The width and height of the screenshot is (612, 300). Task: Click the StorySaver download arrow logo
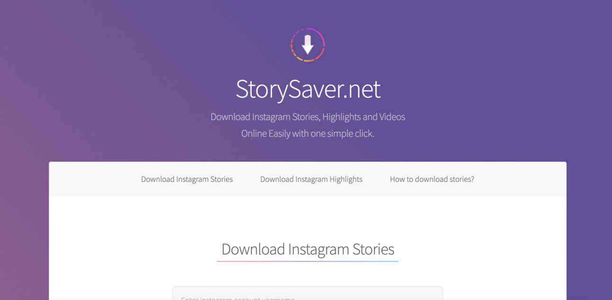click(x=307, y=45)
